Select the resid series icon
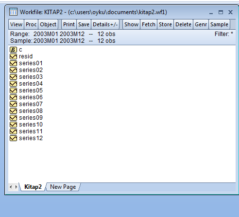Viewport: 239px width, 217px height. 13,56
